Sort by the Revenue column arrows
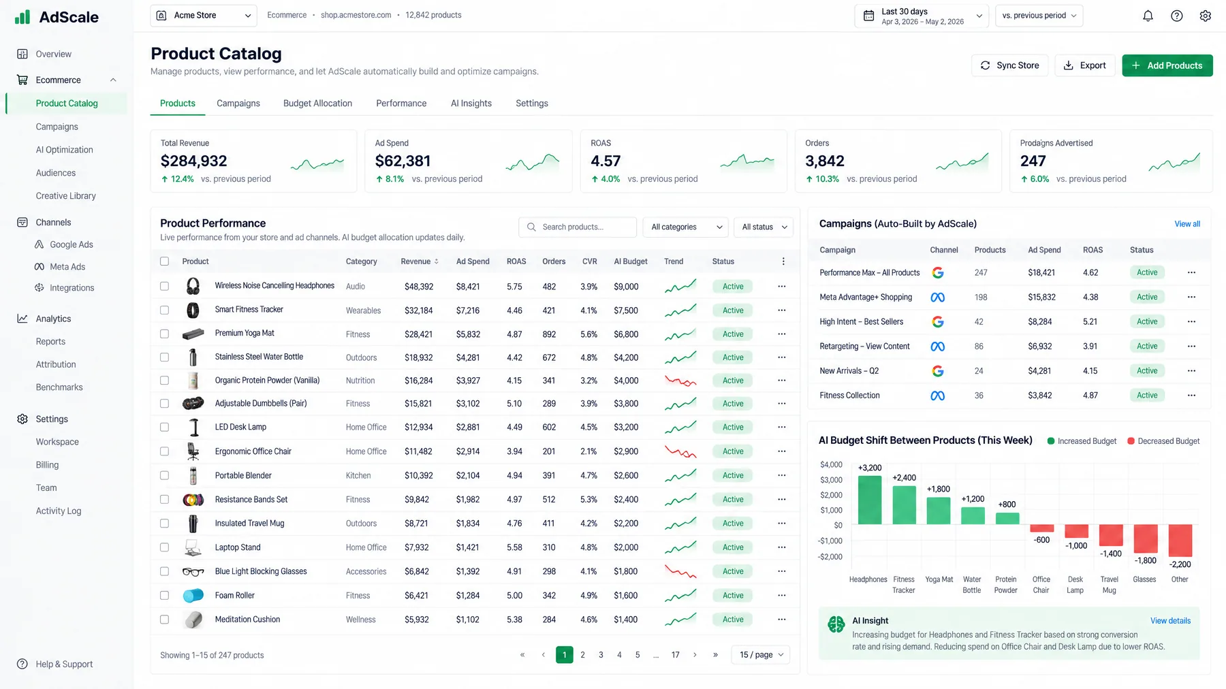The image size is (1226, 689). click(x=437, y=261)
